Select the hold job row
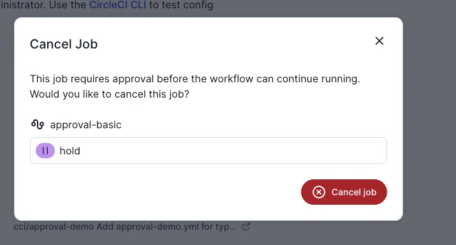This screenshot has height=245, width=456. coord(209,151)
